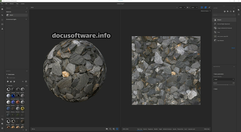Pick the Car Paint material thumbnail

point(13,96)
